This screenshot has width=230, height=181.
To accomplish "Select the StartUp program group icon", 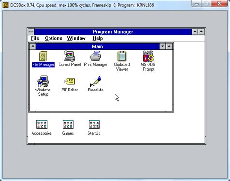I will [x=94, y=124].
